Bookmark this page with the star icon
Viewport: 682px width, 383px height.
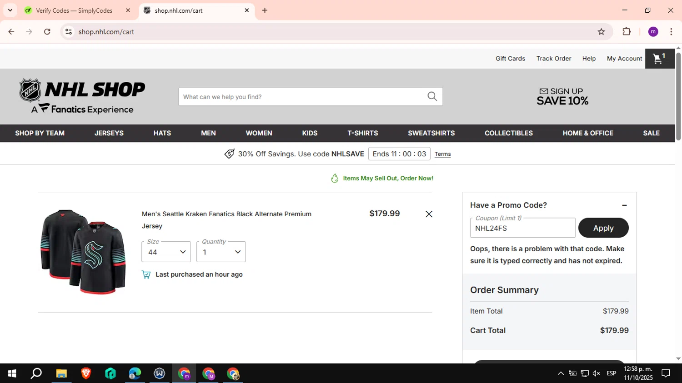tap(601, 31)
